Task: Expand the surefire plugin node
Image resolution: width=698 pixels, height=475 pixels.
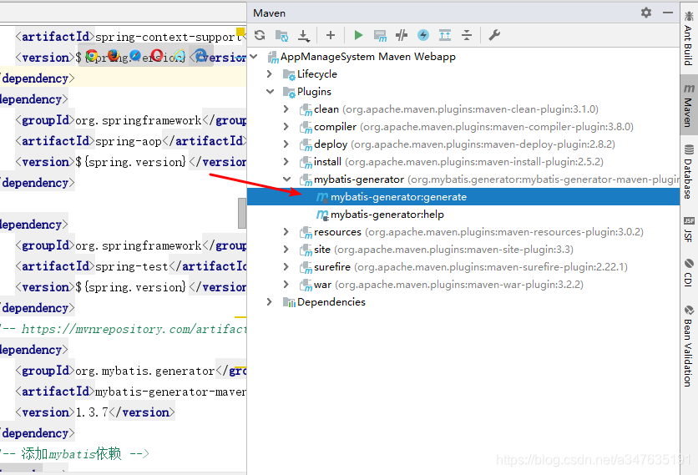Action: pyautogui.click(x=286, y=266)
